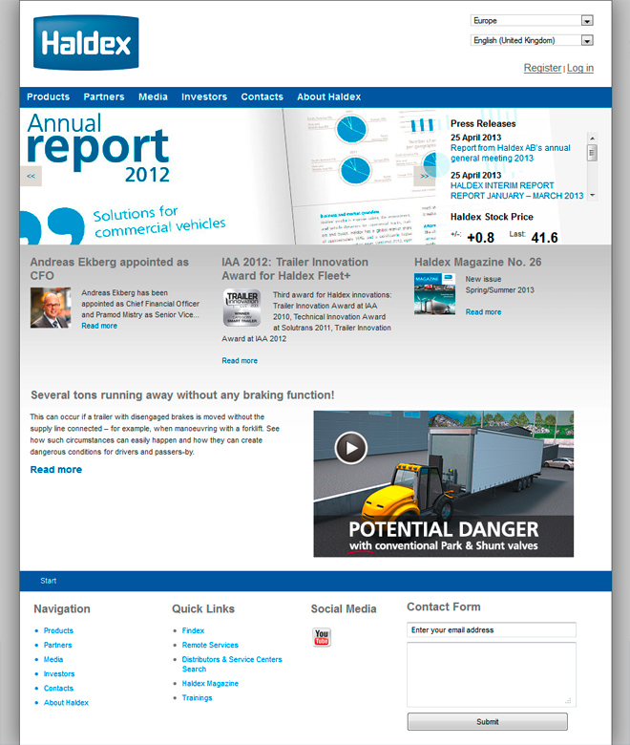Screen dimensions: 630x745
Task: Click the Haldex Stock Price heading
Action: tap(492, 217)
